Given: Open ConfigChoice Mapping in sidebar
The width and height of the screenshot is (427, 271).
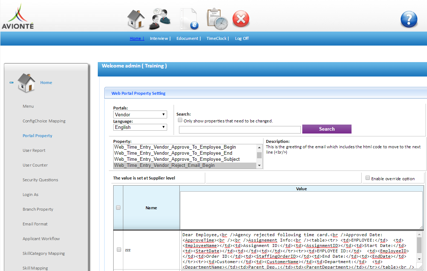Looking at the screenshot, I should coord(44,121).
